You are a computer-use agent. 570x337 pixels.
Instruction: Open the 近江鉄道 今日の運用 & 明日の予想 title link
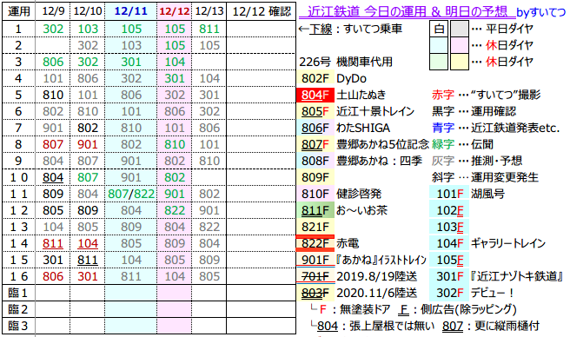tap(408, 12)
